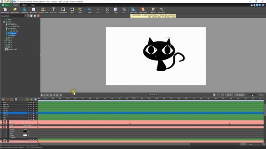The image size is (266, 149).
Task: Switch to the Home tab
Action: pyautogui.click(x=16, y=5)
